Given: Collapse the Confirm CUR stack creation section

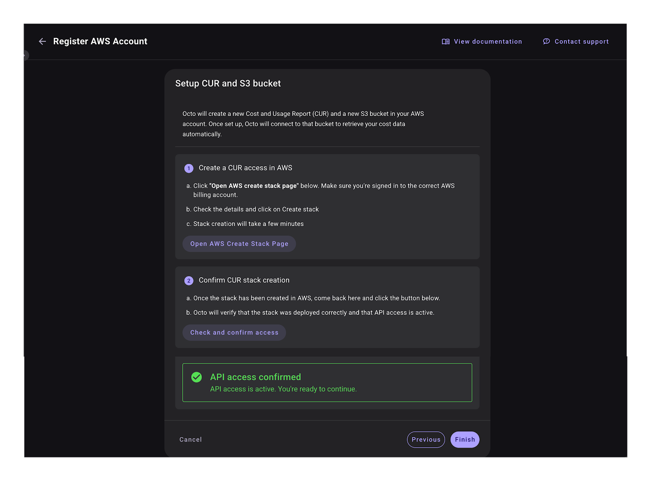Looking at the screenshot, I should (x=243, y=280).
